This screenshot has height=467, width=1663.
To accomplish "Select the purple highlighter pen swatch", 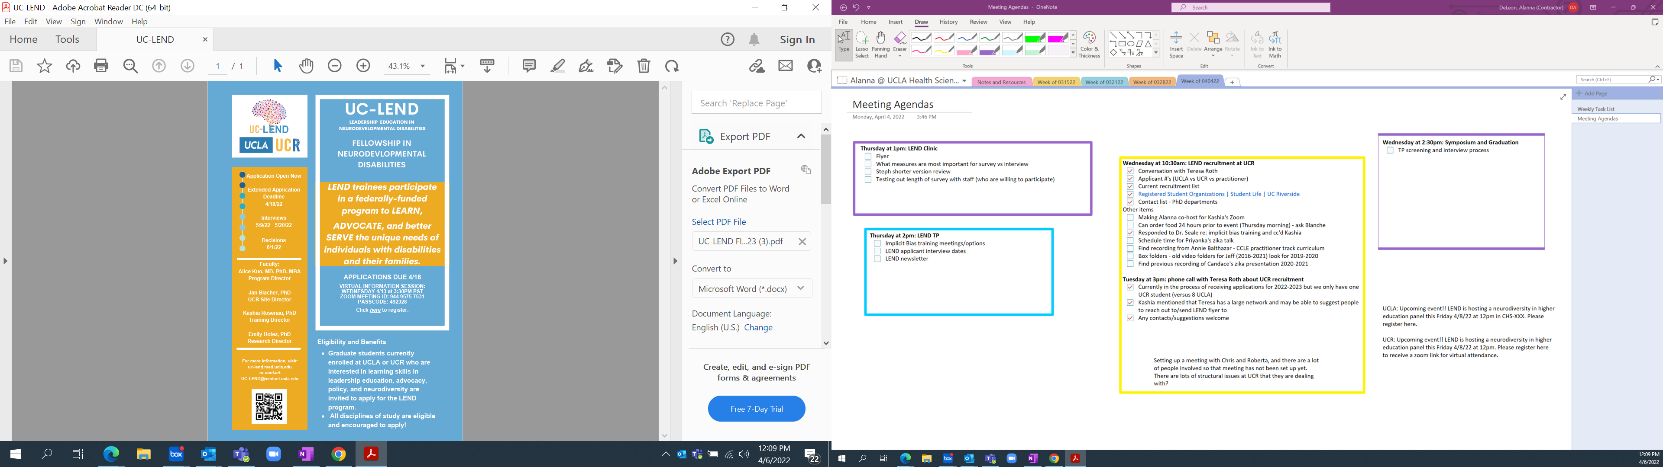I will [x=990, y=51].
